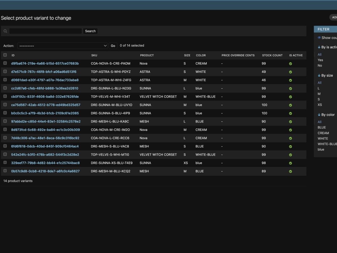Check the row d9fba674-219e-4a66 checkbox

pyautogui.click(x=5, y=63)
